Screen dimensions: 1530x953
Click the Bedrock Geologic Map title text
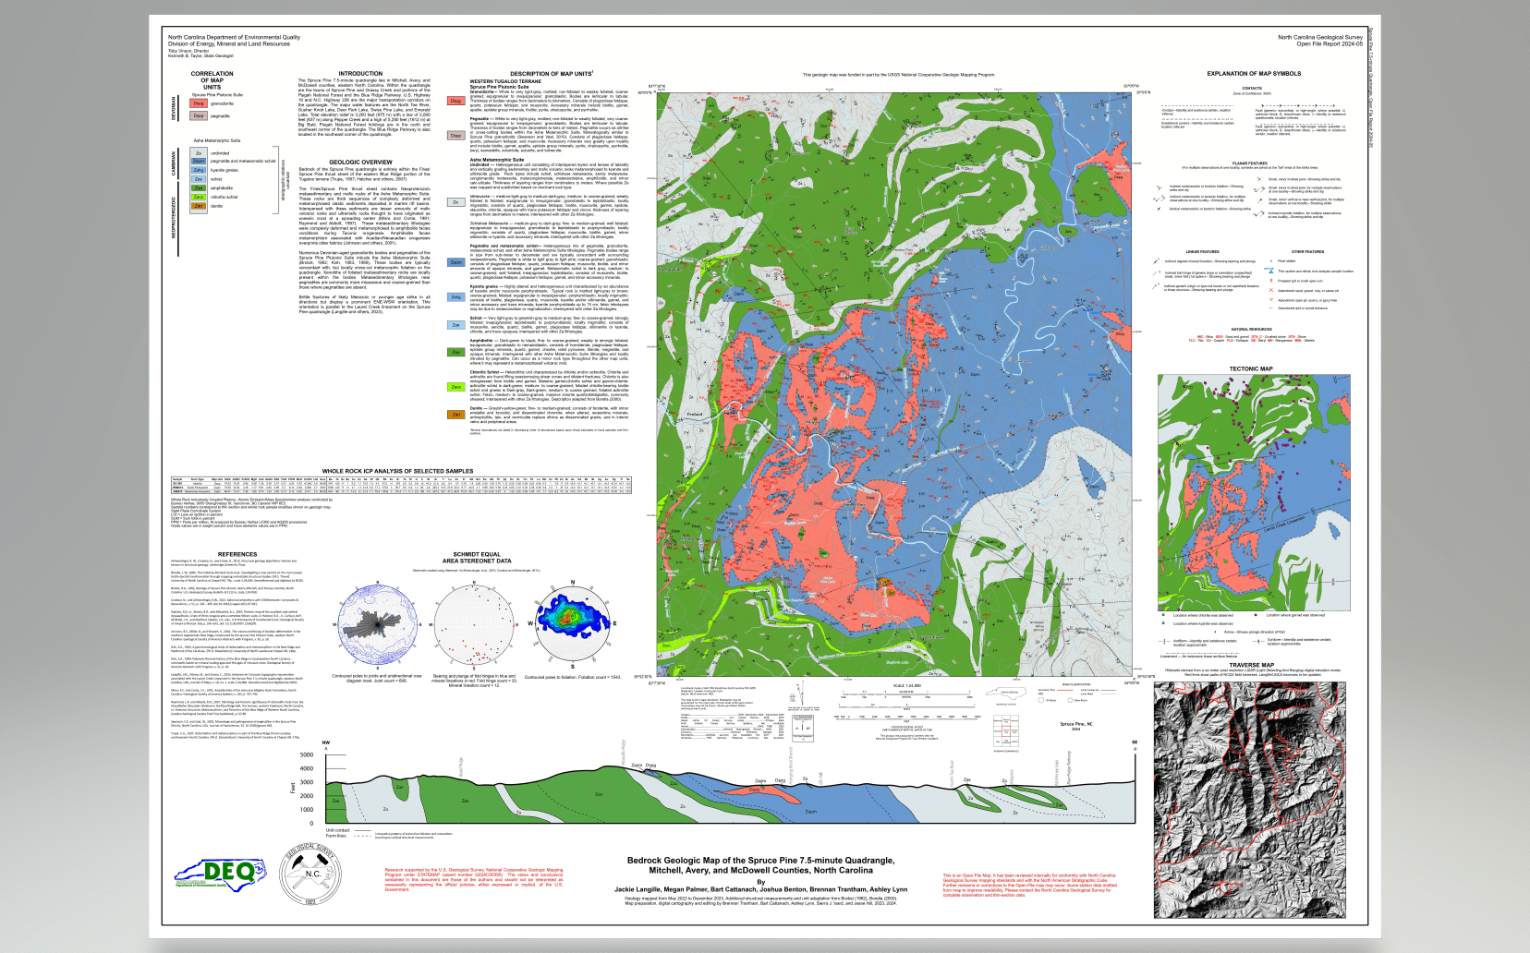[760, 865]
